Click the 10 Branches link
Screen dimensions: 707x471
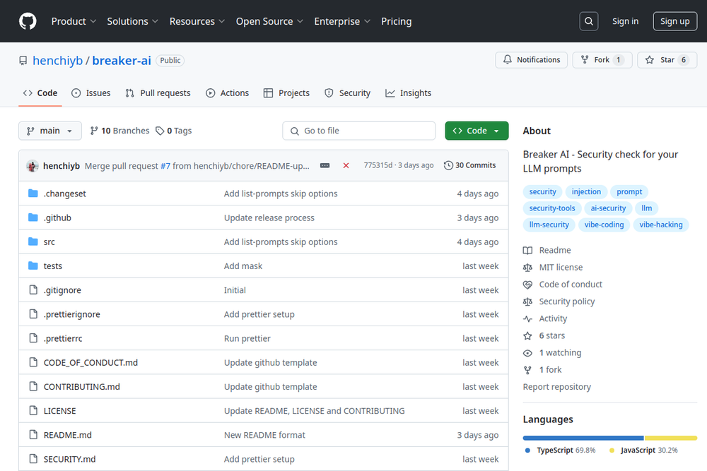[119, 131]
